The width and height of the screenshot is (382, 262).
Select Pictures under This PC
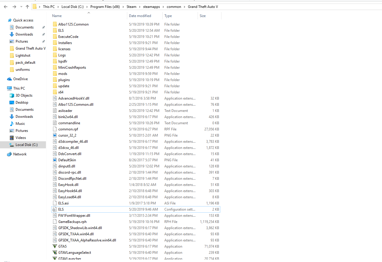click(x=22, y=131)
